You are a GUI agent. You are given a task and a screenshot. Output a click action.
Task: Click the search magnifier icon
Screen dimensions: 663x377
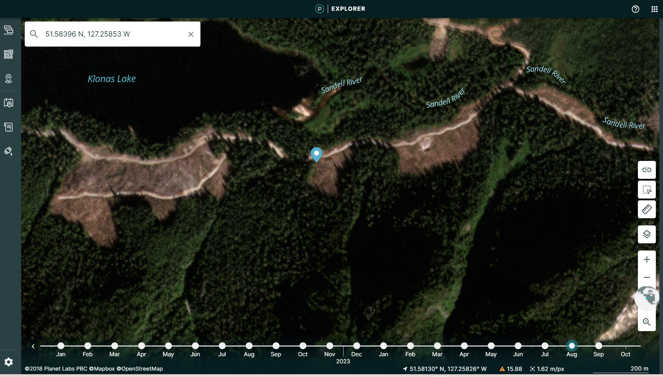coord(34,34)
